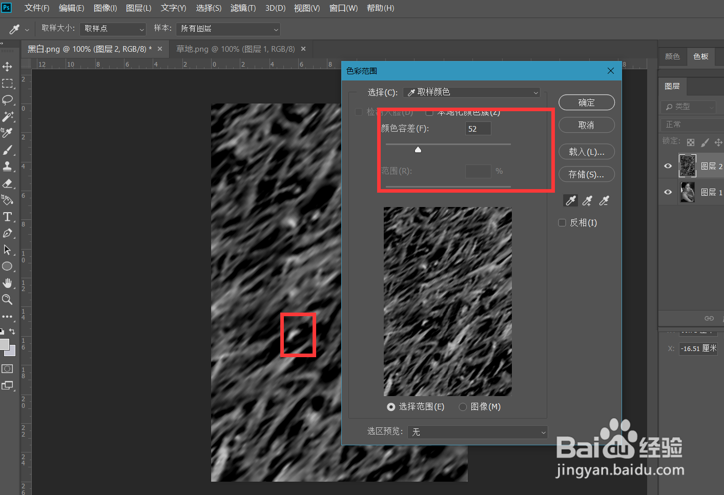The width and height of the screenshot is (724, 495).
Task: Activate the Horizontal Type tool
Action: click(8, 217)
